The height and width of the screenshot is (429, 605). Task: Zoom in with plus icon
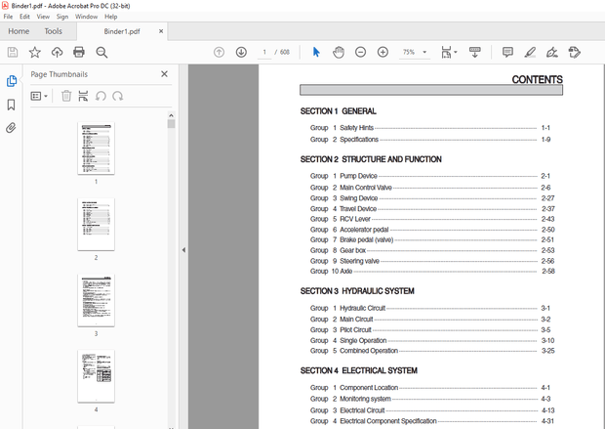pyautogui.click(x=383, y=52)
